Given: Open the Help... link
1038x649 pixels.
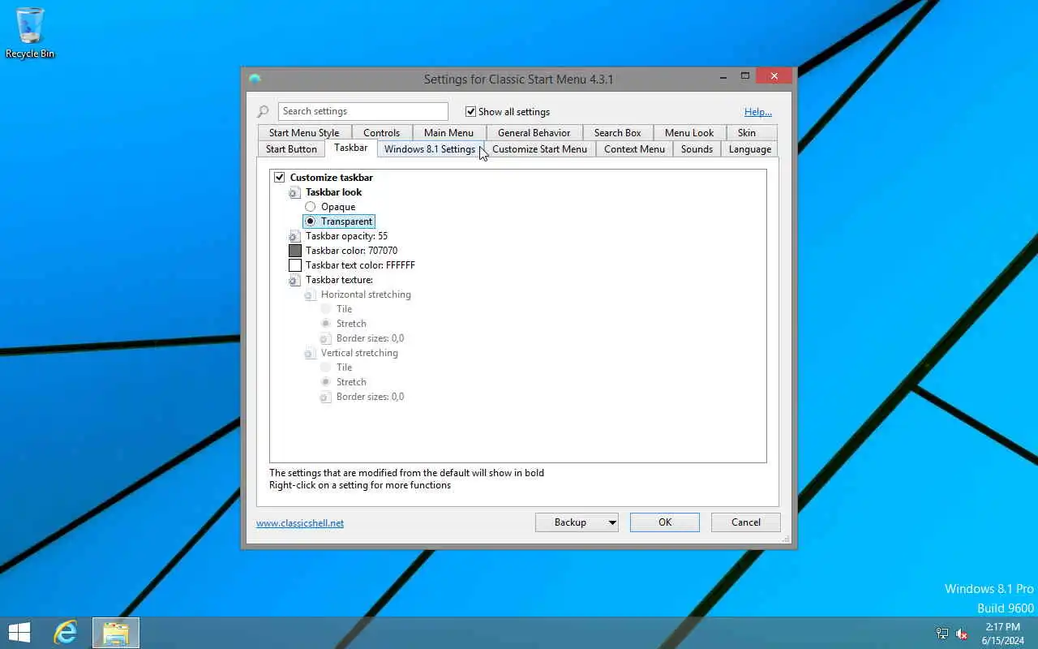Looking at the screenshot, I should (758, 112).
